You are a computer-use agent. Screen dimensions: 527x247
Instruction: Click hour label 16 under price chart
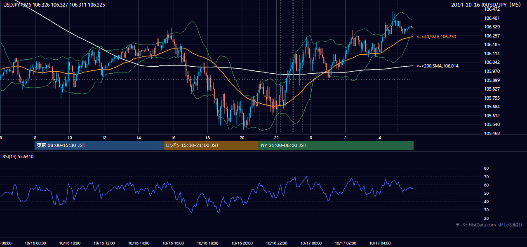click(x=173, y=137)
